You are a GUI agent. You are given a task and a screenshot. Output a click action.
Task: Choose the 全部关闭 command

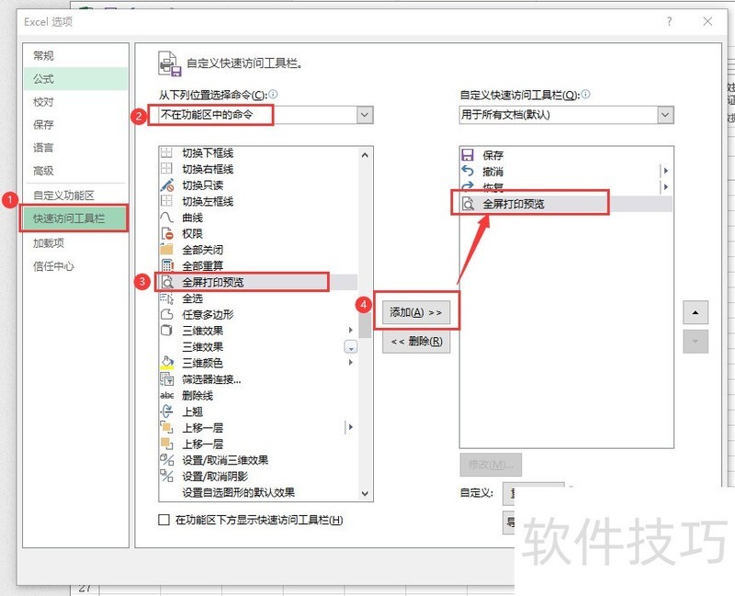tap(202, 250)
